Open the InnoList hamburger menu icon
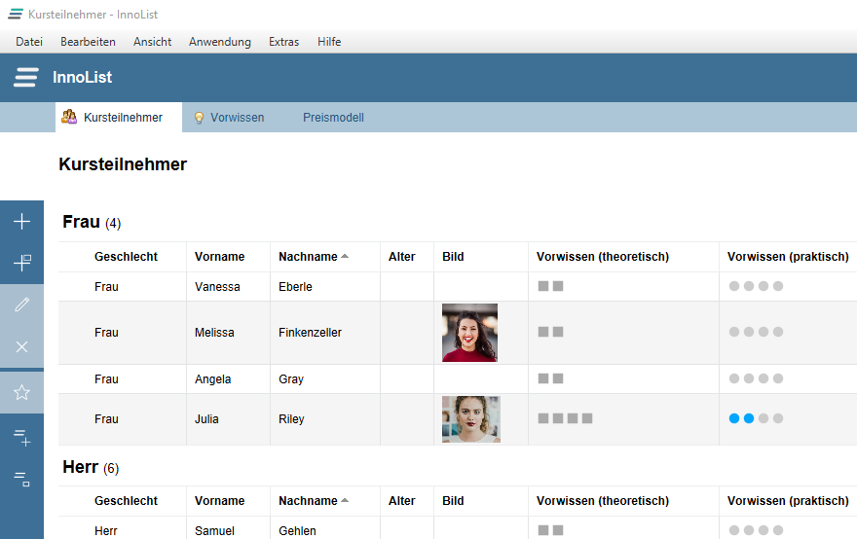Viewport: 857px width, 539px height. [25, 77]
